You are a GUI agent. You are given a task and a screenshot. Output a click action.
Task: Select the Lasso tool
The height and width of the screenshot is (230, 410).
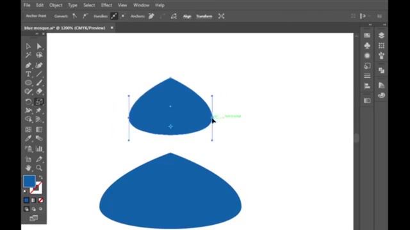tap(39, 55)
